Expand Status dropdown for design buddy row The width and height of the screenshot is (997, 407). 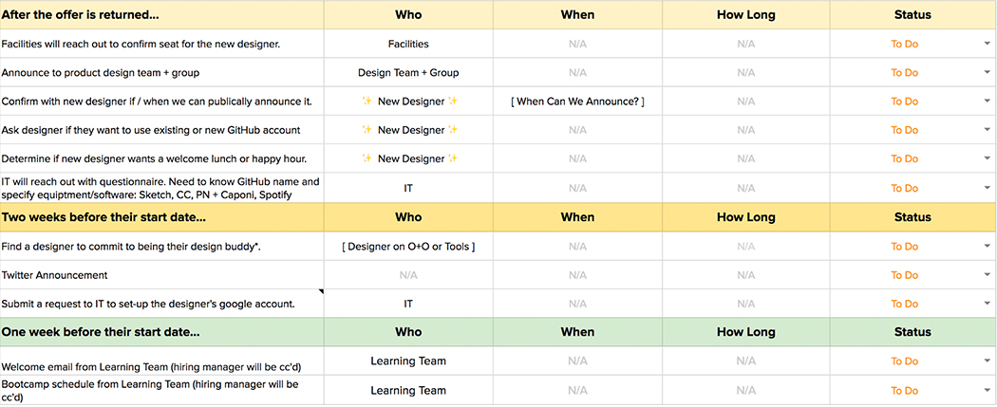click(988, 247)
